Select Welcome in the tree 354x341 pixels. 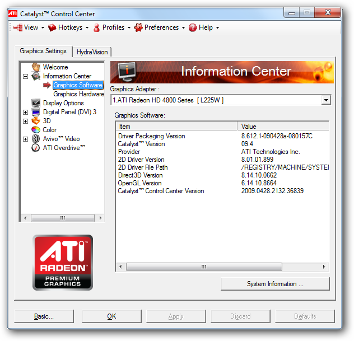55,67
